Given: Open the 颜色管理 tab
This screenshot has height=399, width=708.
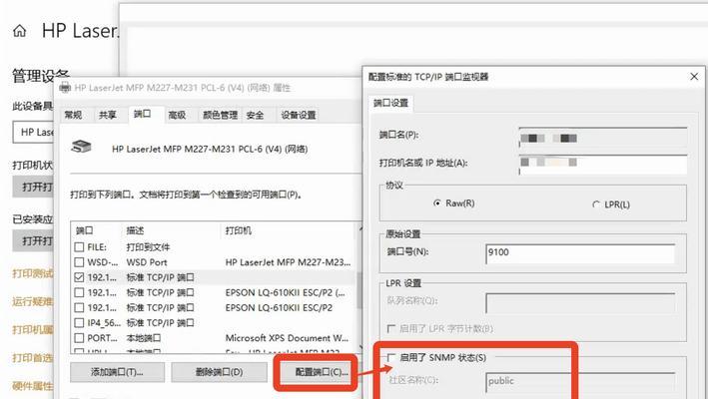Looking at the screenshot, I should coord(220,115).
